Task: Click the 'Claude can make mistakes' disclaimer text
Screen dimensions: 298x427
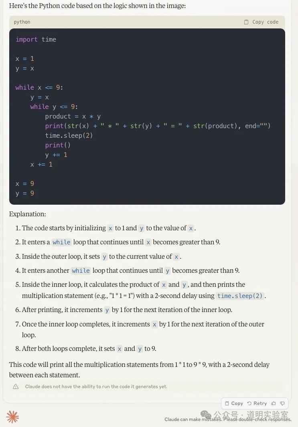Action: coord(228,419)
